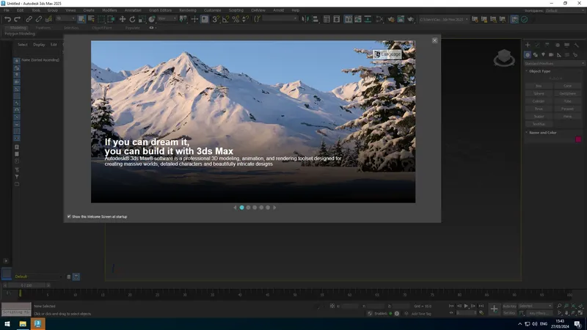The width and height of the screenshot is (587, 330).
Task: Open the Workspaces Default dropdown
Action: (x=564, y=10)
